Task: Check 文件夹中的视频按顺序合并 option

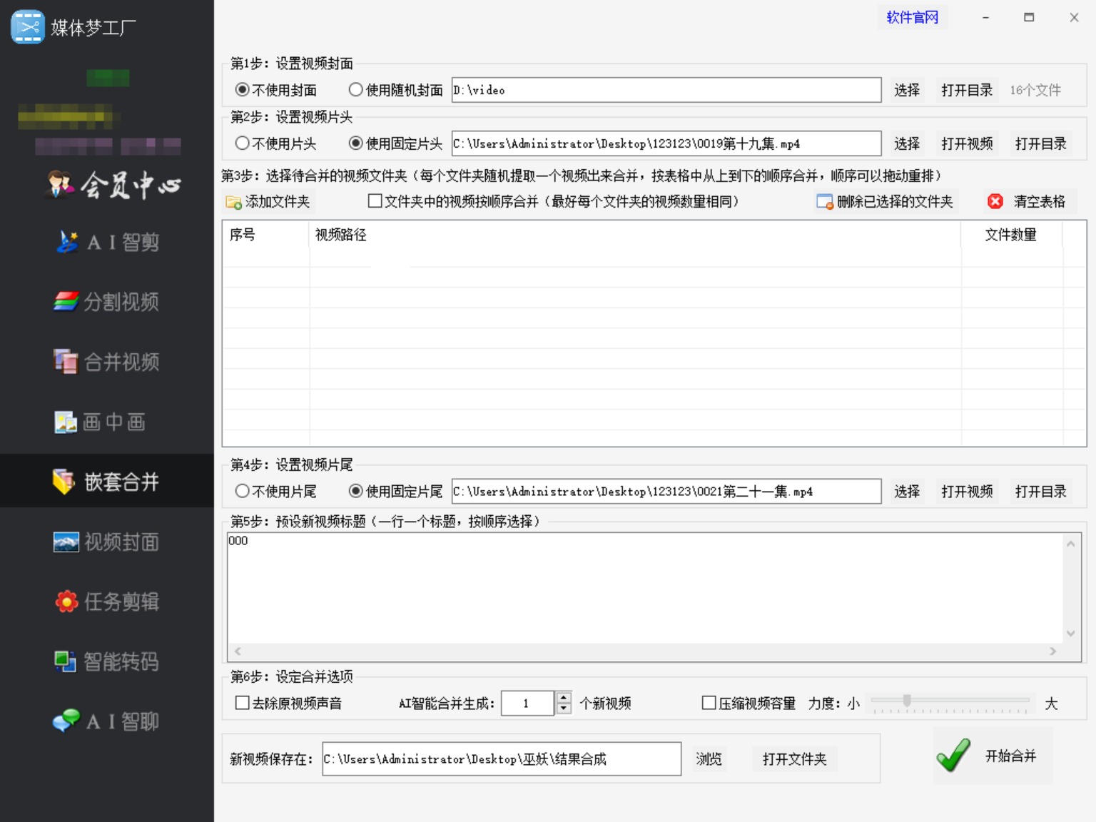Action: pos(375,201)
